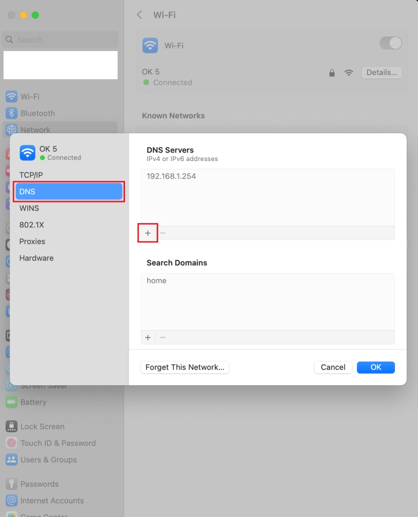
Task: Add a new search domain with plus
Action: 148,337
